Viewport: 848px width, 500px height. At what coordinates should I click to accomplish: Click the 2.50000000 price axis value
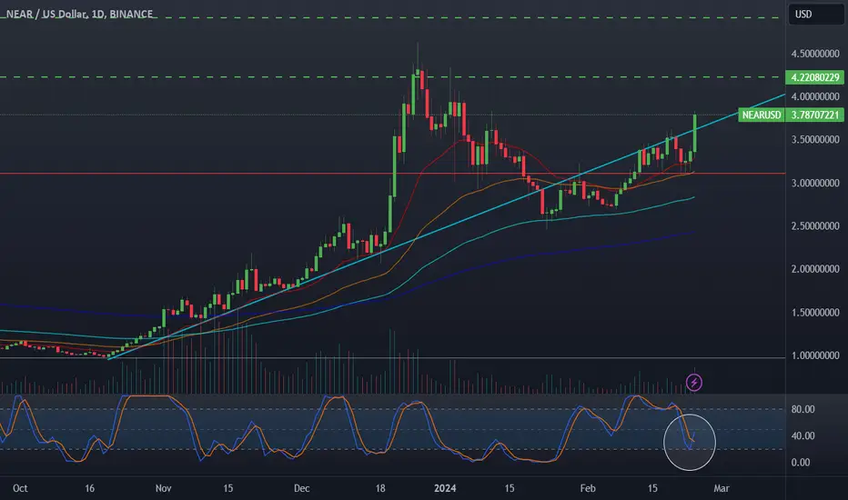(x=815, y=226)
